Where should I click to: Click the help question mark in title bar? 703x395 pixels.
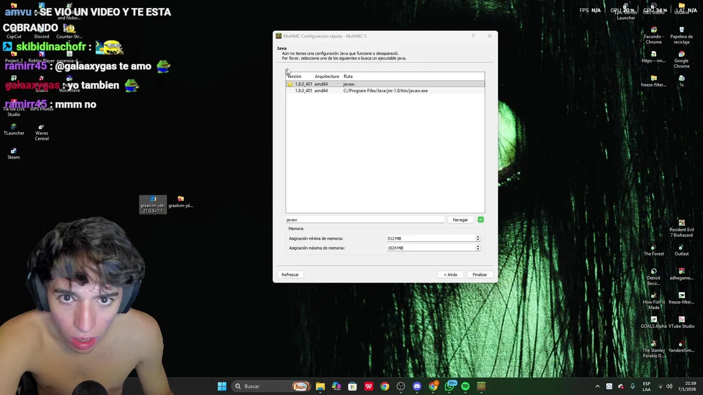coord(473,36)
